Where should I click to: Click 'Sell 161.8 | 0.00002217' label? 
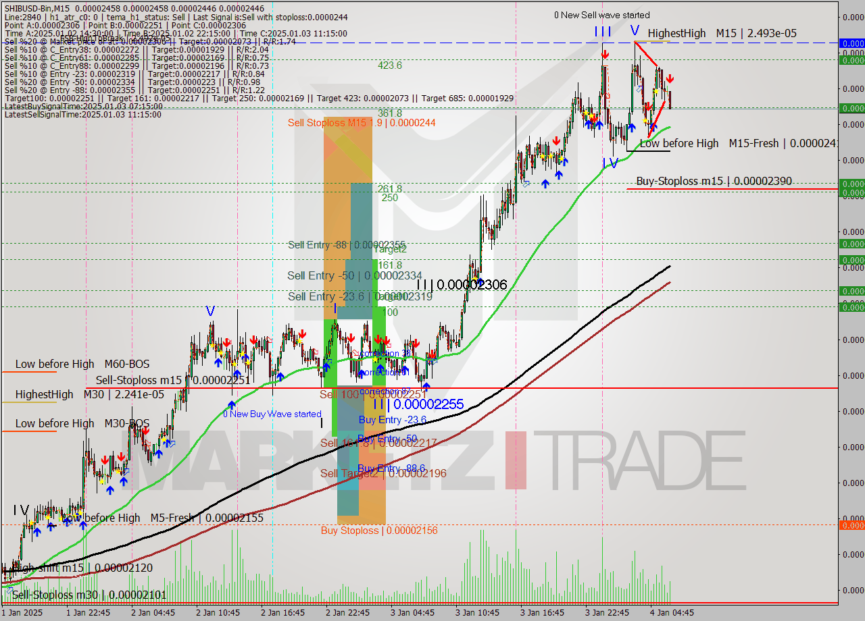(378, 443)
